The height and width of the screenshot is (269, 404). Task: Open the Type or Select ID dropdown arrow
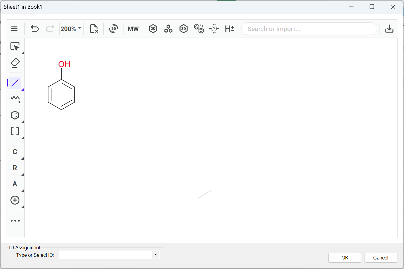tap(155, 255)
